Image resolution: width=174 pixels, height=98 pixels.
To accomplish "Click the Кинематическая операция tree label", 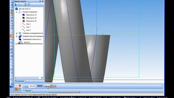I will pyautogui.click(x=33, y=36).
